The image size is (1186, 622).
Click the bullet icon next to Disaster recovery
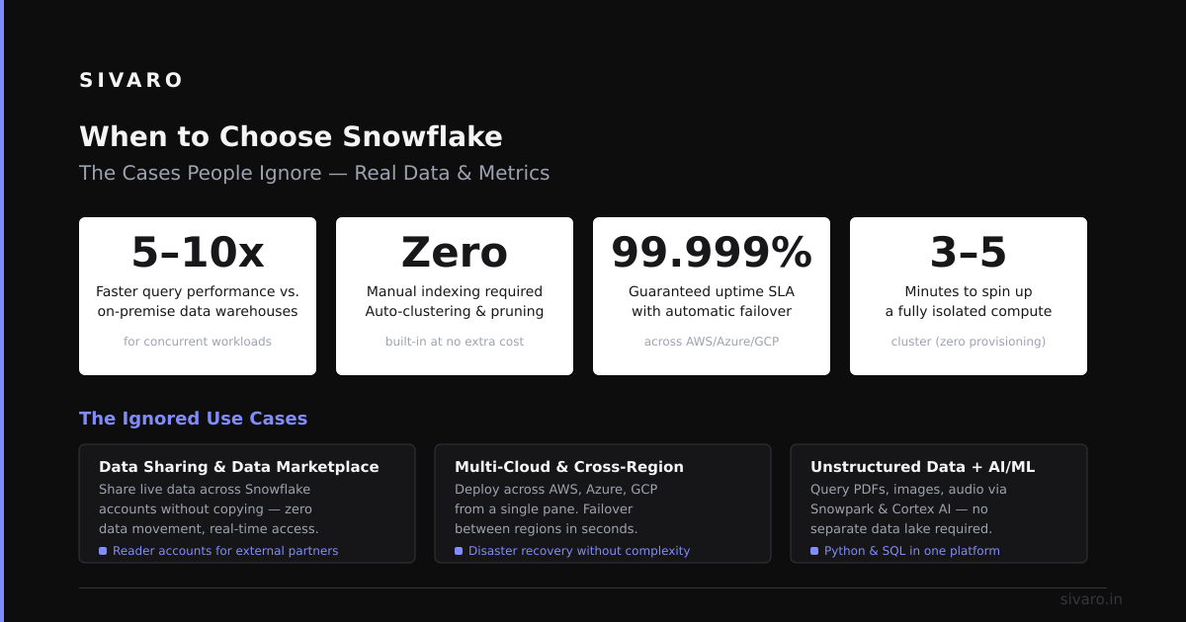click(x=459, y=551)
